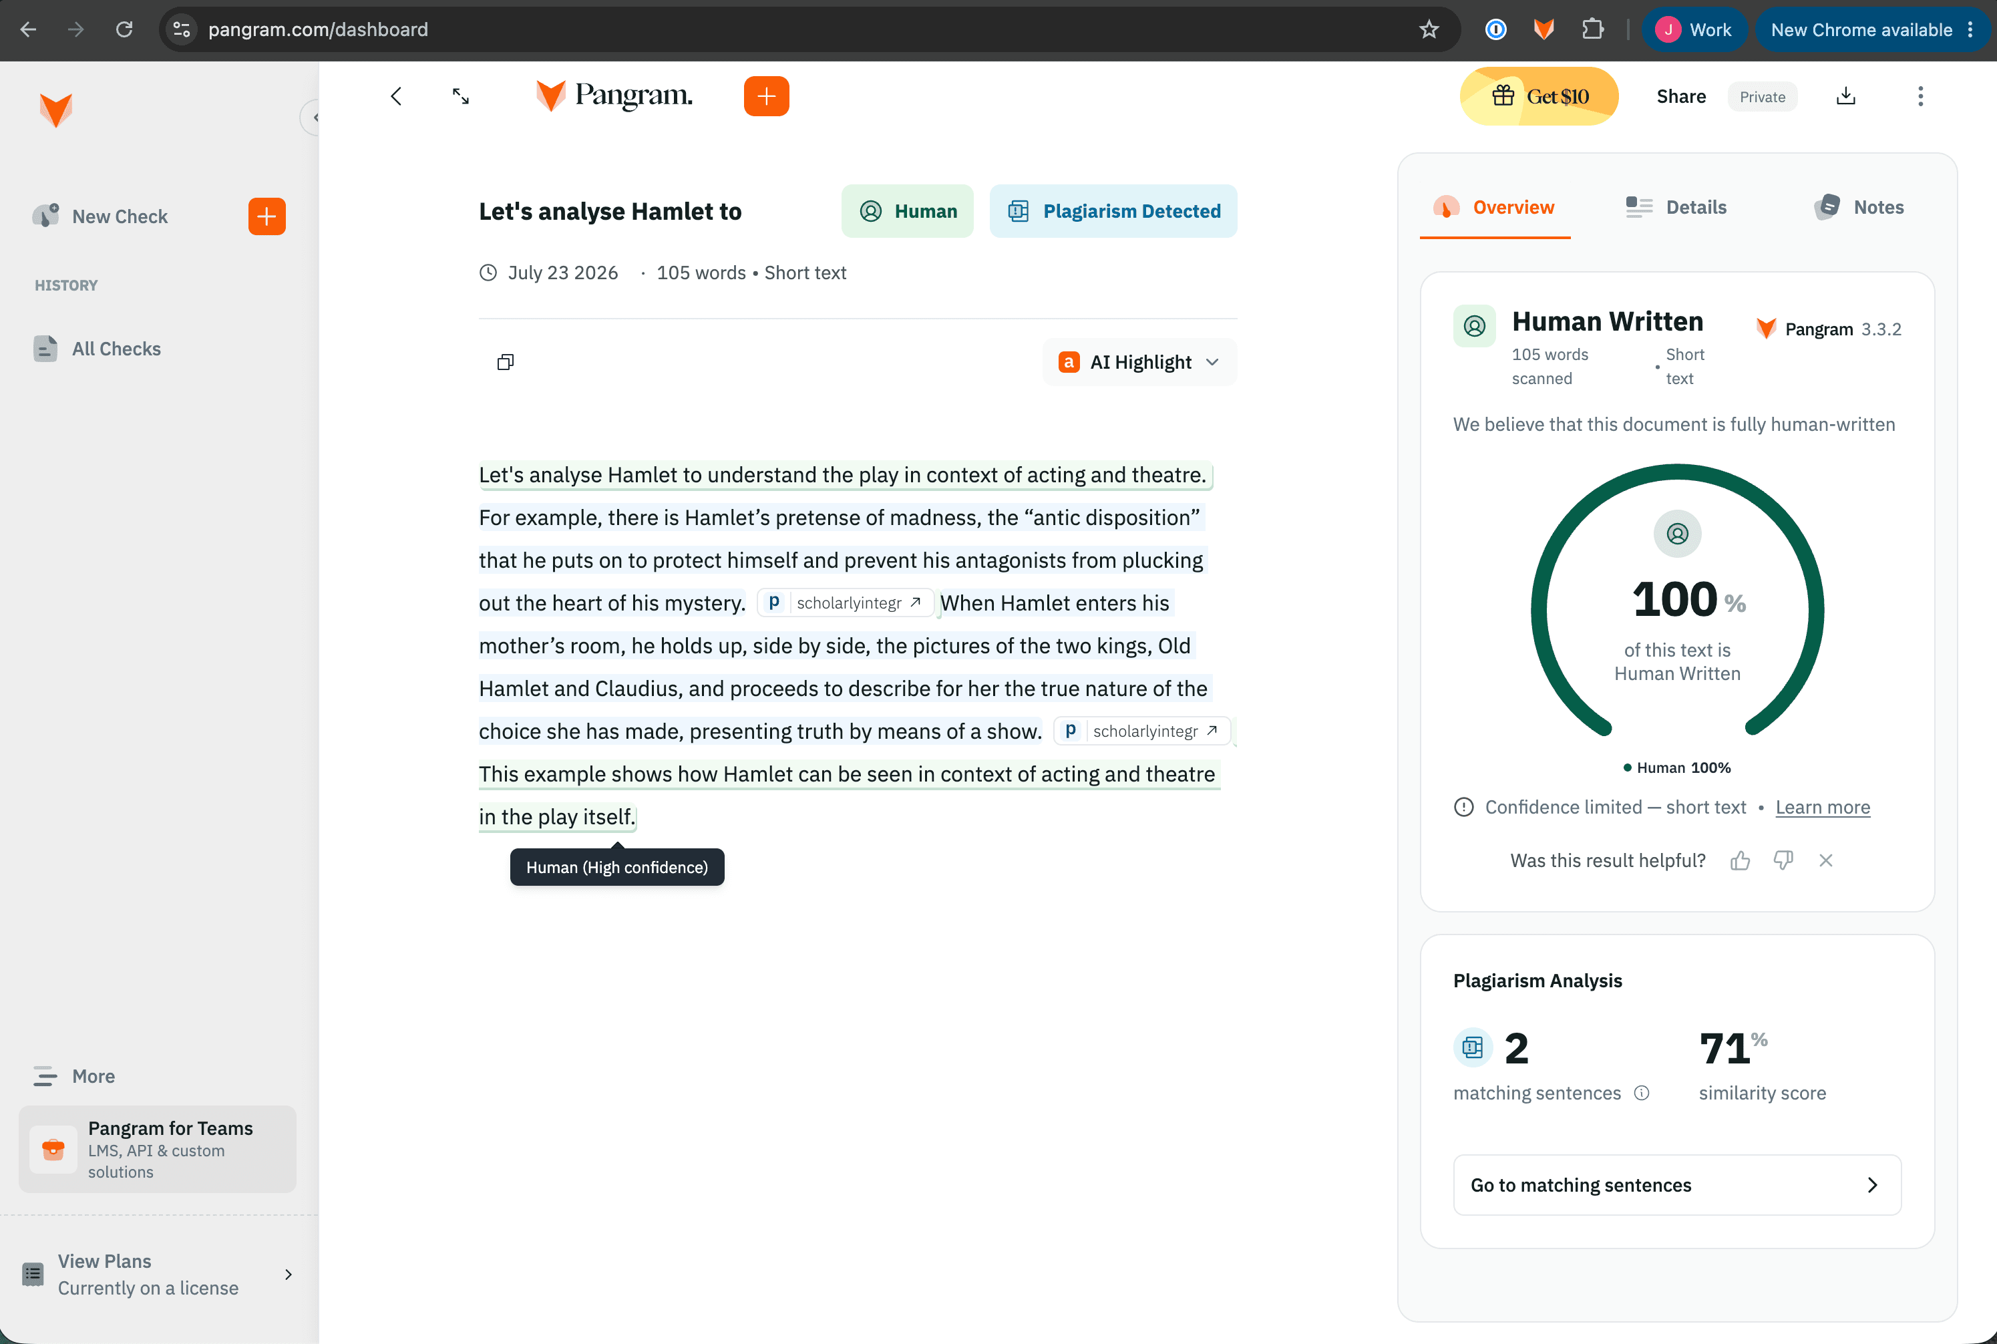Open New Check in the sidebar

click(120, 216)
